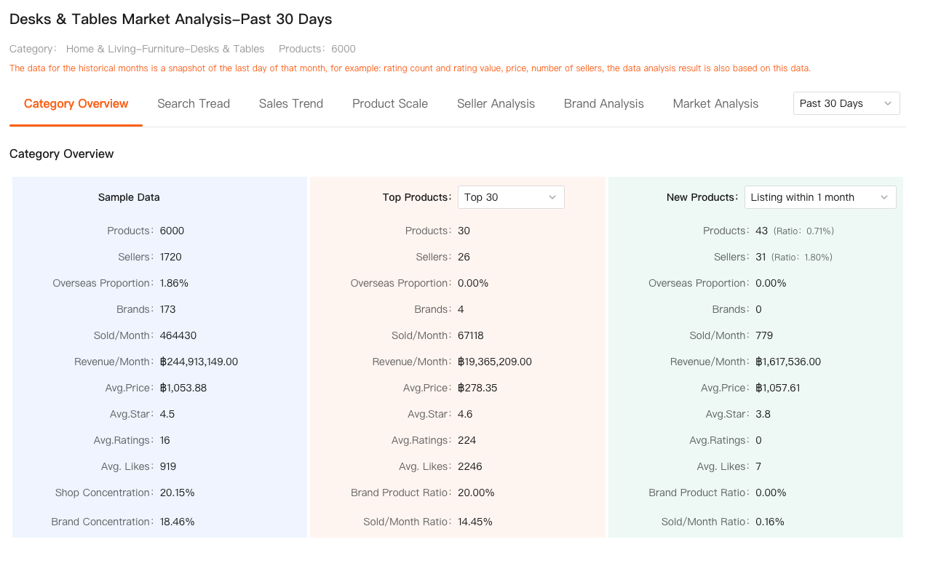This screenshot has width=925, height=566.
Task: Click the page title Desks & Tables Market Analysis
Action: click(x=170, y=19)
